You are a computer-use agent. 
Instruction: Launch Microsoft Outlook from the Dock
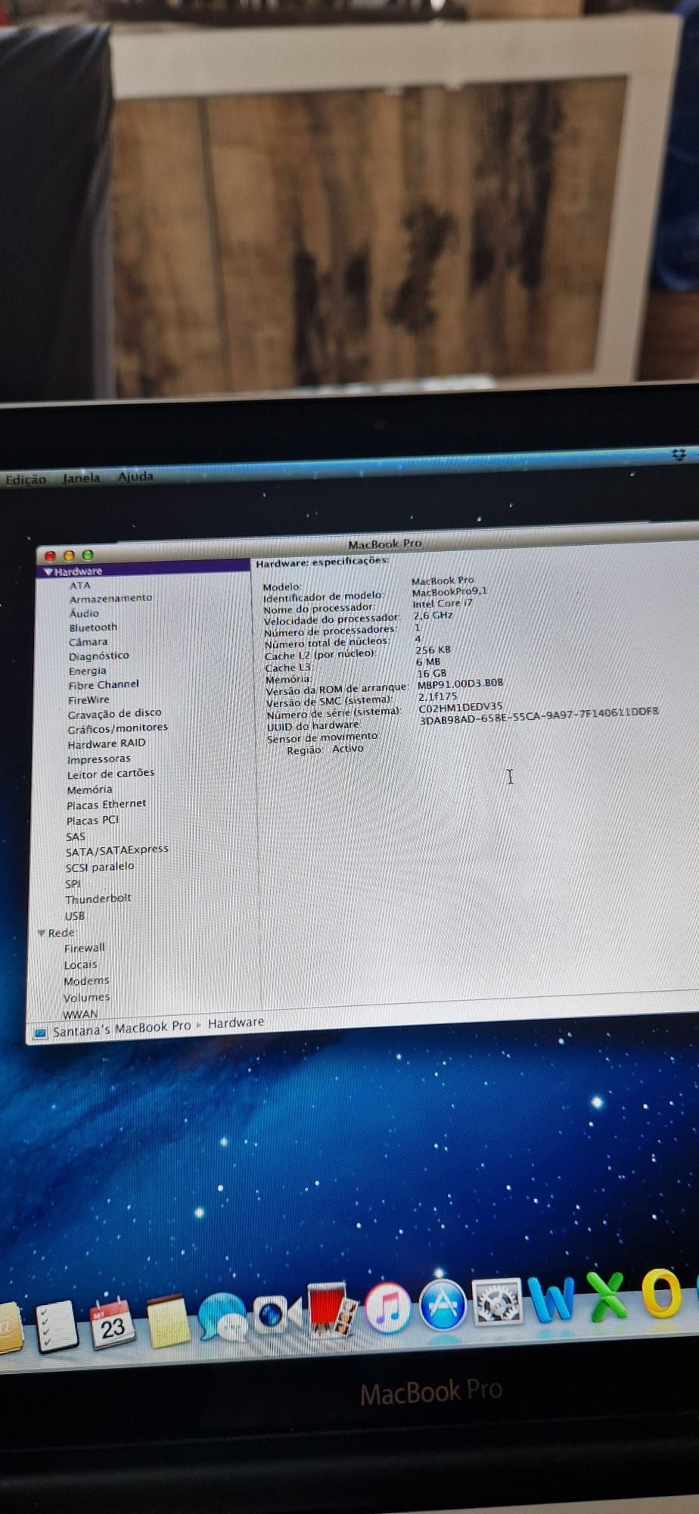tap(663, 1293)
